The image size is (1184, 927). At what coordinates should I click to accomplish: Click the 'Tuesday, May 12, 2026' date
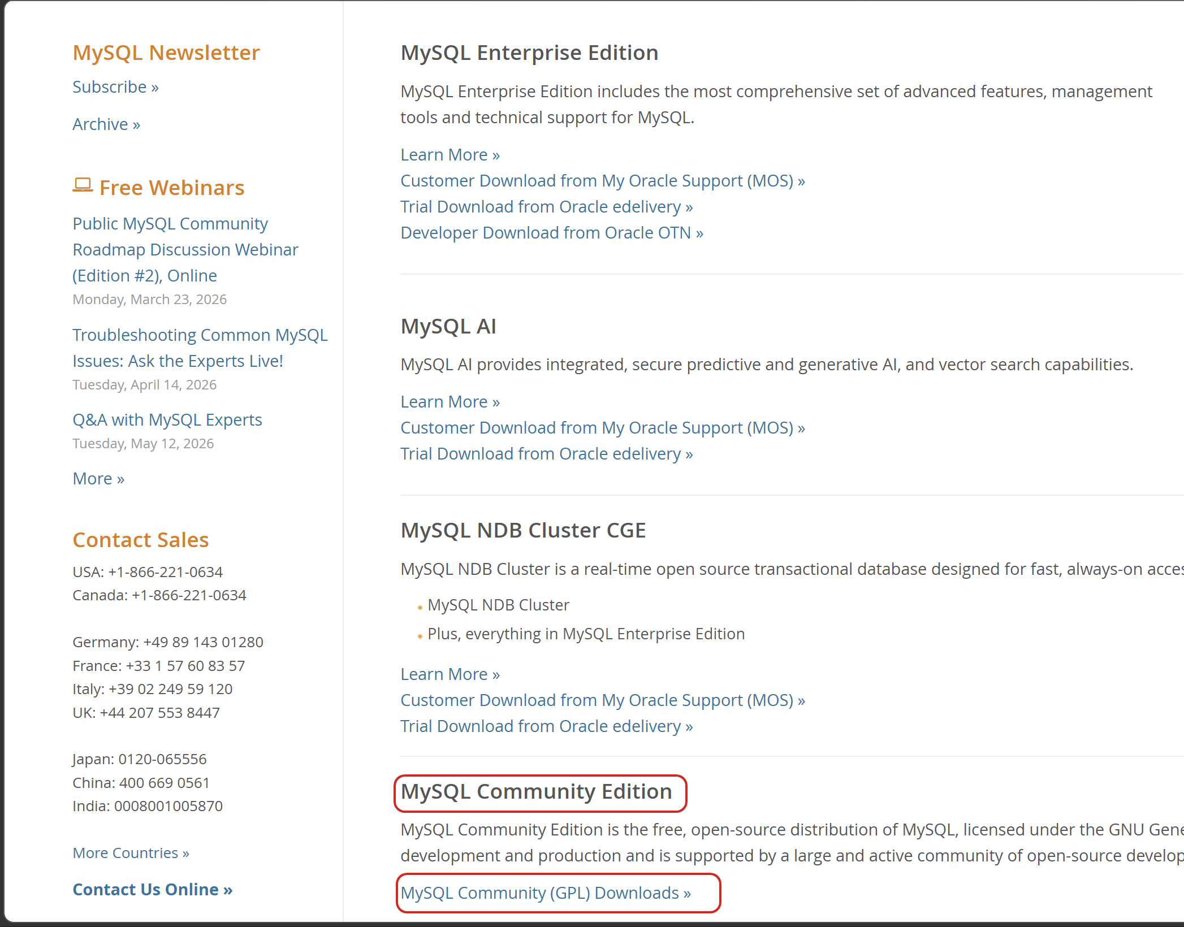[x=143, y=444]
